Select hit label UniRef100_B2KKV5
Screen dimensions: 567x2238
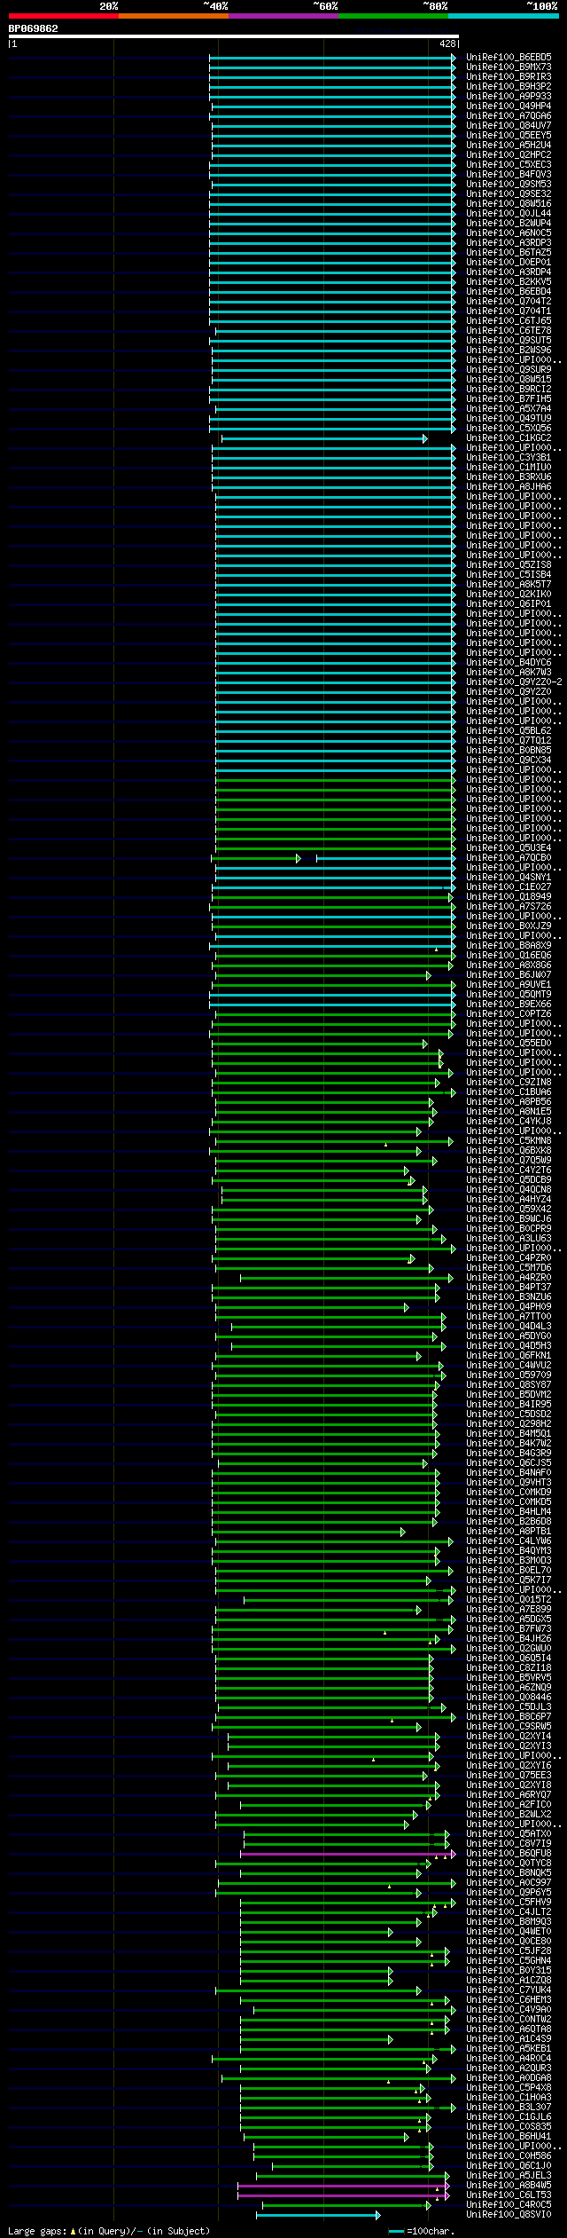click(509, 282)
